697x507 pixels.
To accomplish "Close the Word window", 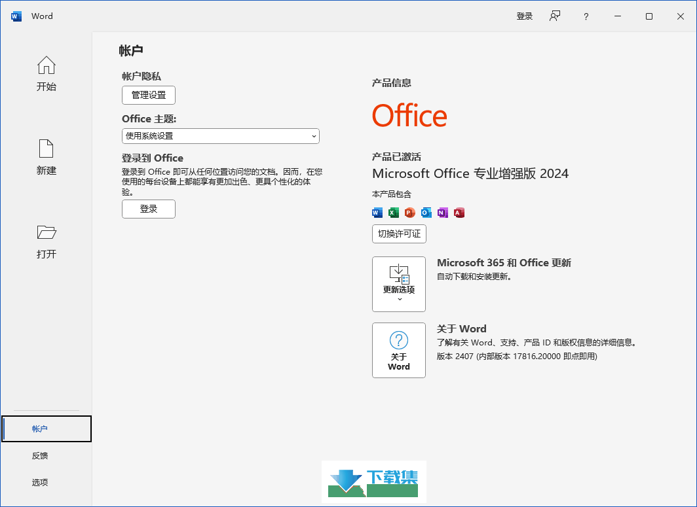I will 681,16.
